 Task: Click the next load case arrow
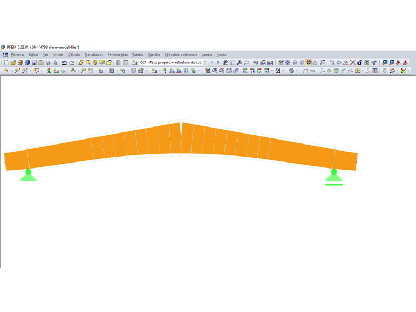(218, 62)
